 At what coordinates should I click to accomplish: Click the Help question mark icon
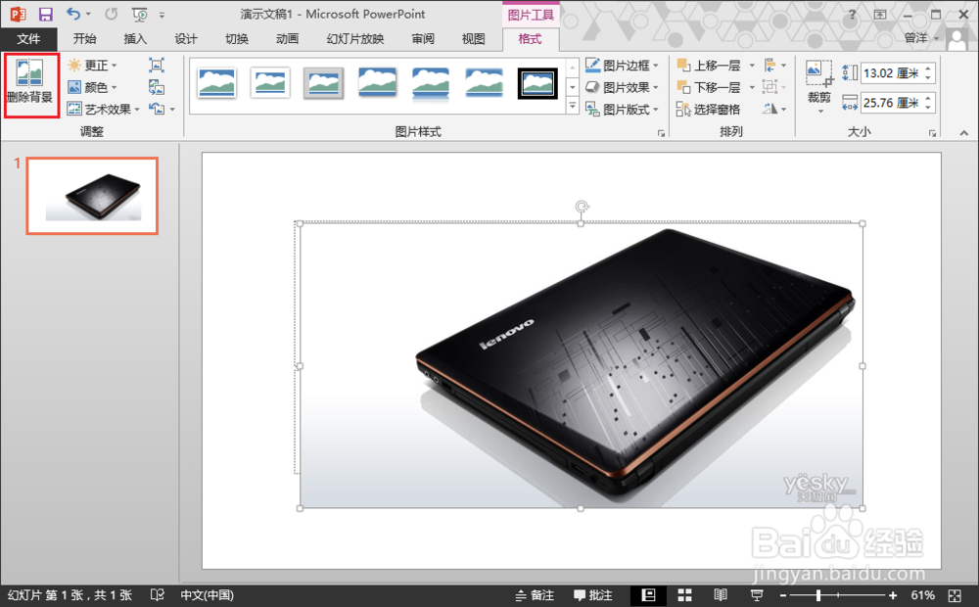[853, 15]
